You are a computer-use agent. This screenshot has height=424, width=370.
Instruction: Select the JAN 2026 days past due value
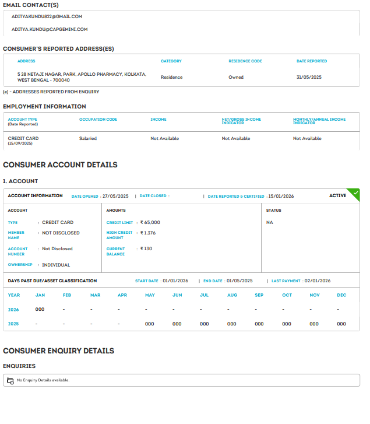click(x=40, y=309)
